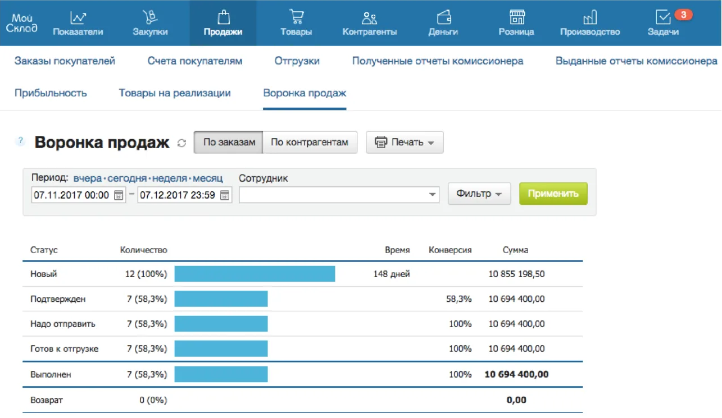Set period to неделя link
Image resolution: width=722 pixels, height=418 pixels.
tap(169, 178)
